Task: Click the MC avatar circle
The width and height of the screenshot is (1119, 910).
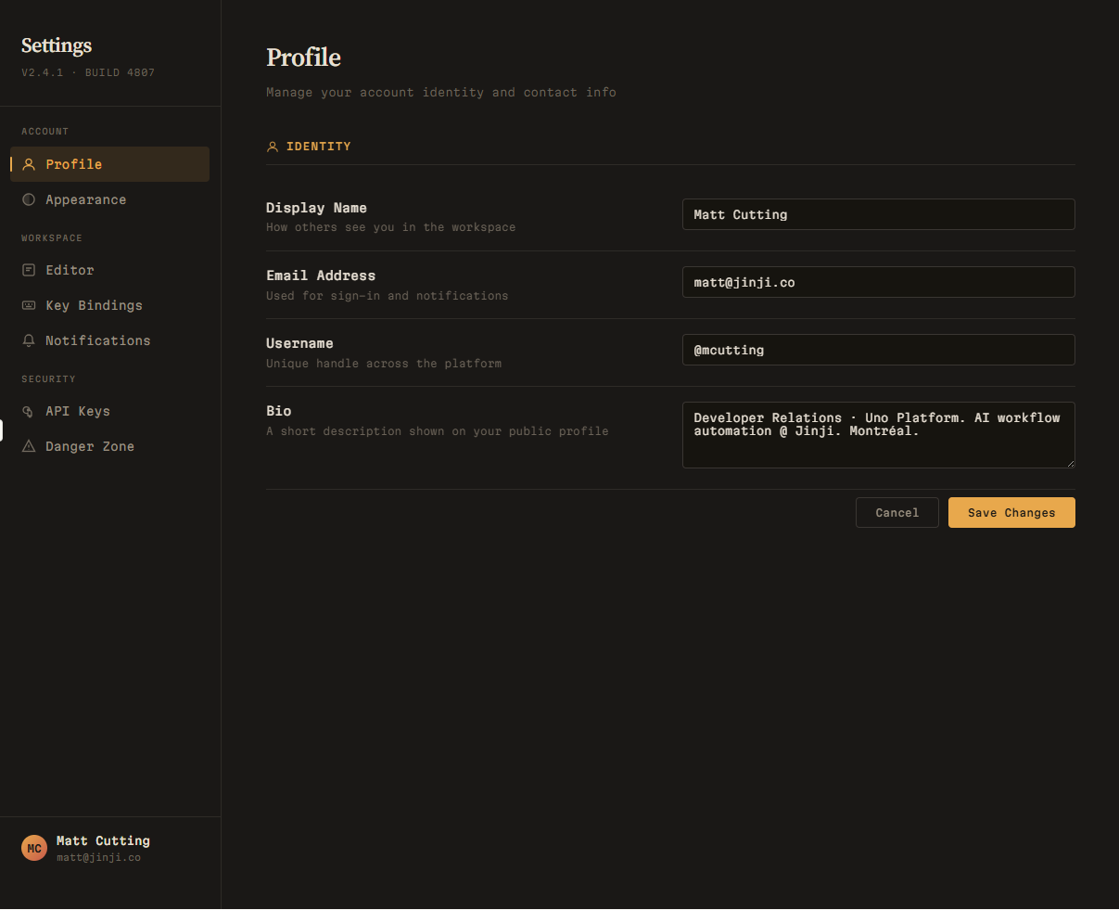Action: 34,848
